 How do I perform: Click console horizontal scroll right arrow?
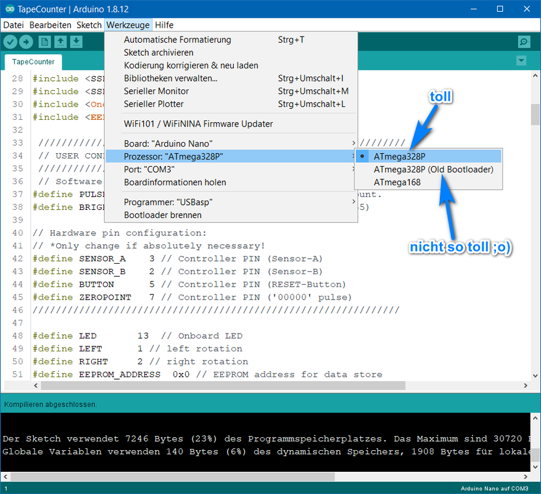coord(526,477)
